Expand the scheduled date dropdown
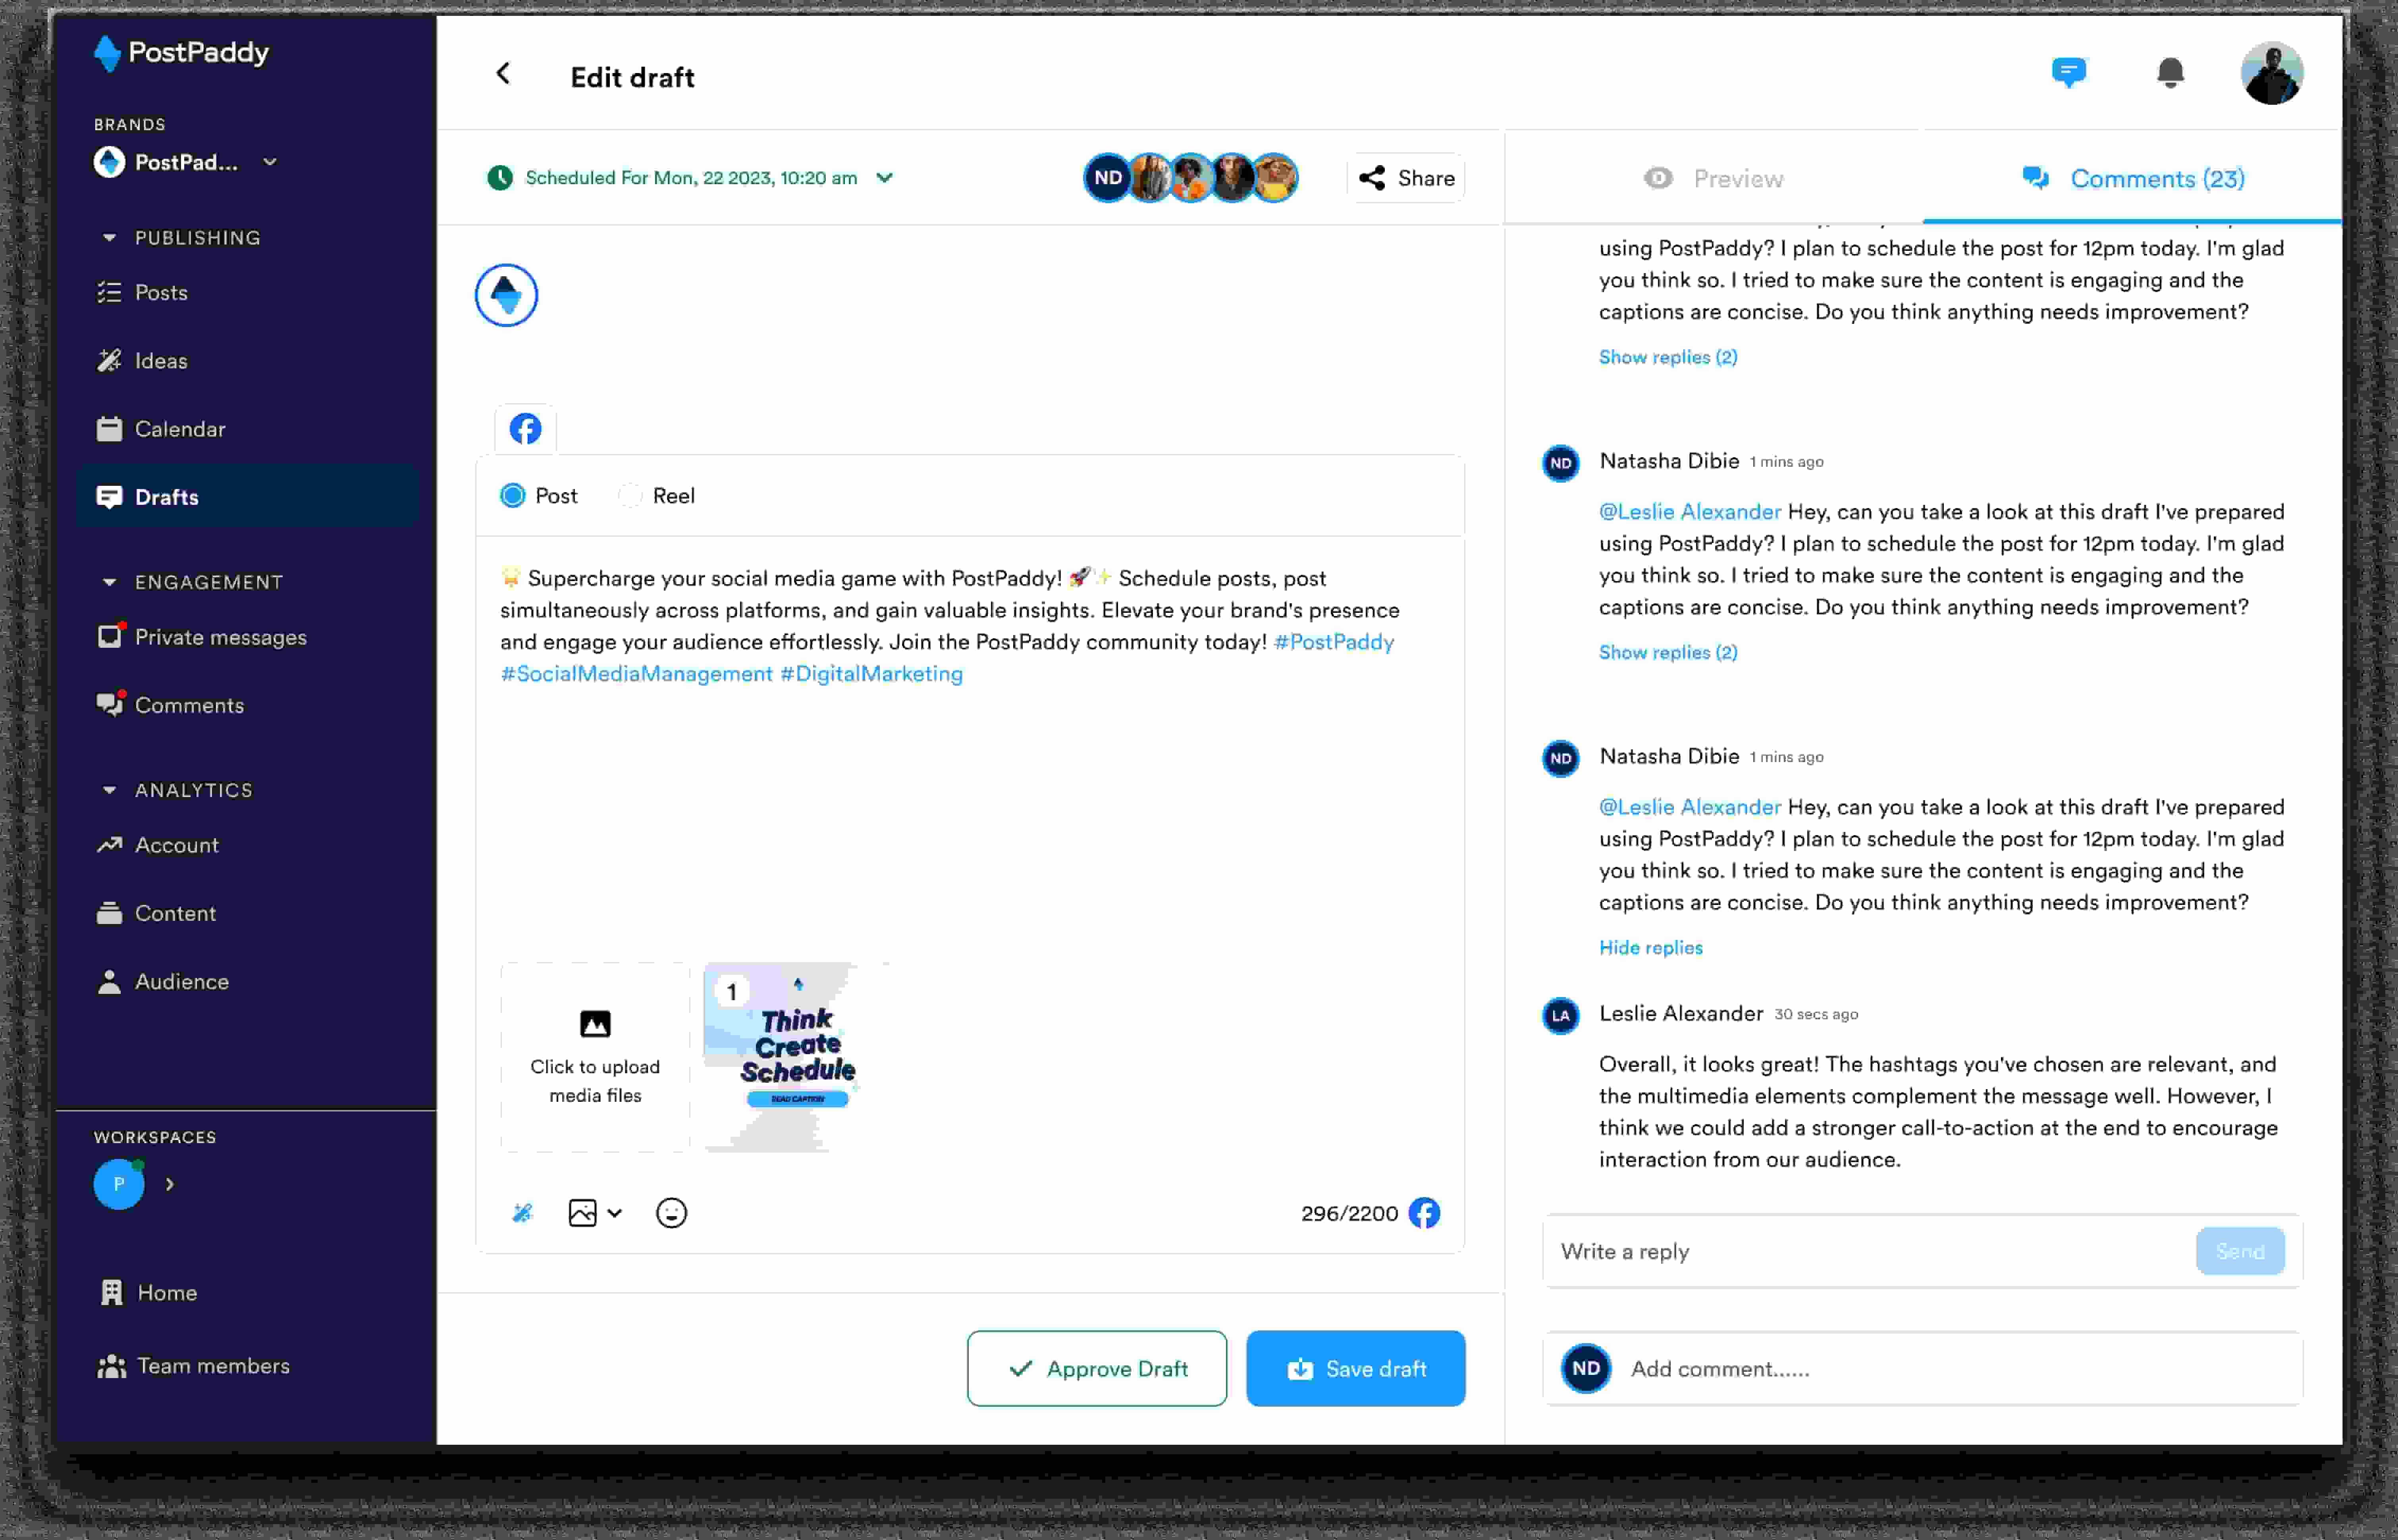Screen dimensions: 2398x1540 pyautogui.click(x=884, y=178)
